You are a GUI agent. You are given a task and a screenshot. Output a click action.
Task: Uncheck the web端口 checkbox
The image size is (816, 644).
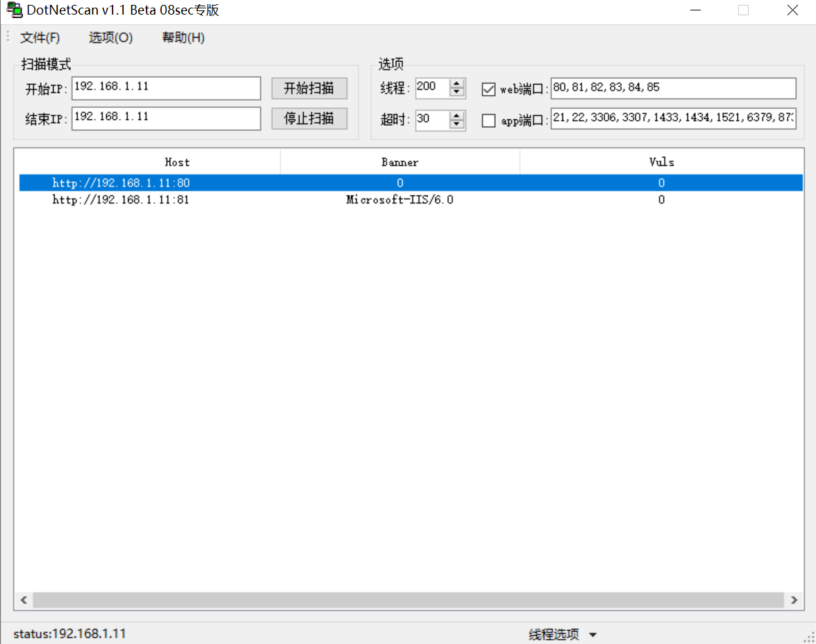(489, 89)
